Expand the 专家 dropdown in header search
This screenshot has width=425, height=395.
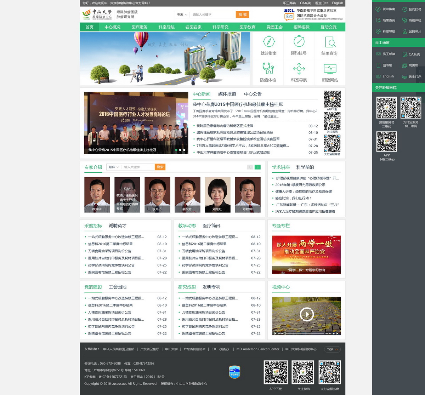click(182, 15)
